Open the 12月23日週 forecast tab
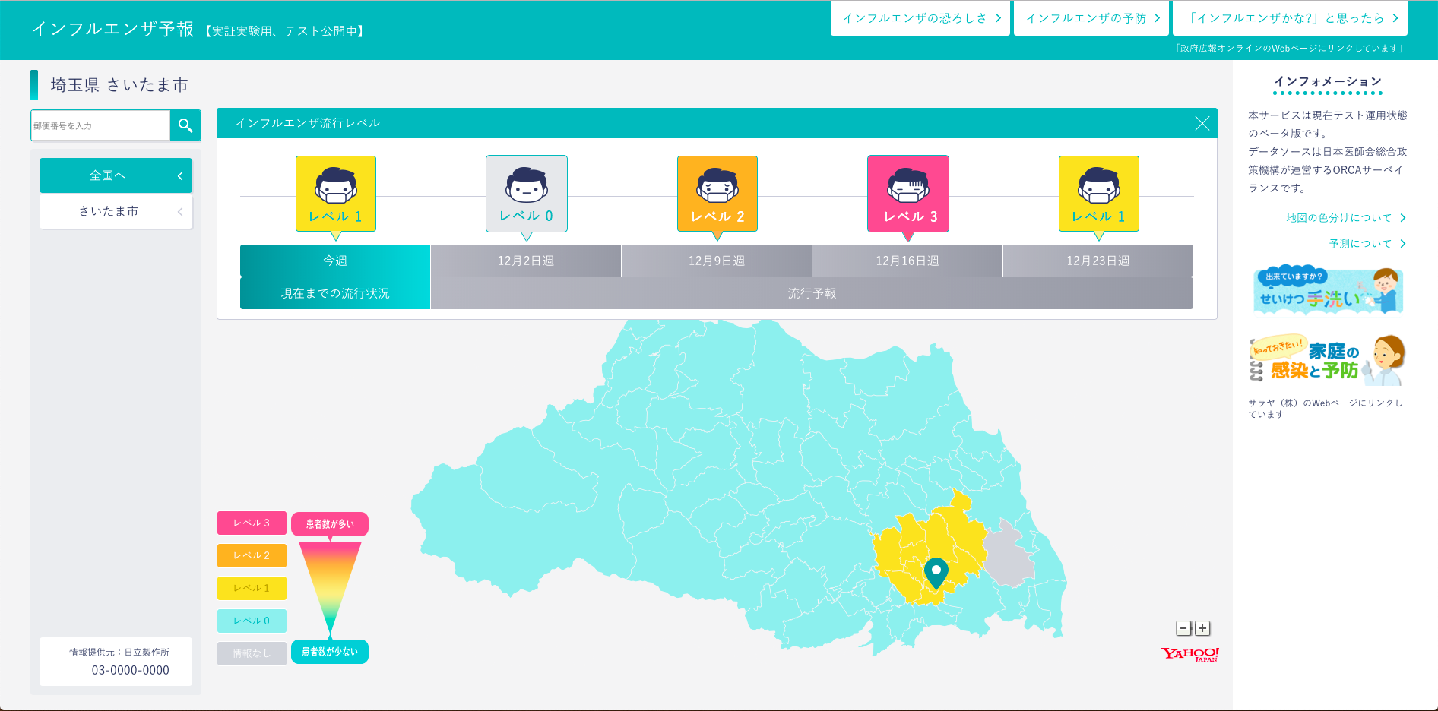 pos(1098,261)
